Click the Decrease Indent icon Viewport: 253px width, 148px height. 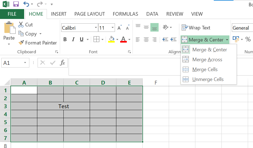(x=165, y=39)
